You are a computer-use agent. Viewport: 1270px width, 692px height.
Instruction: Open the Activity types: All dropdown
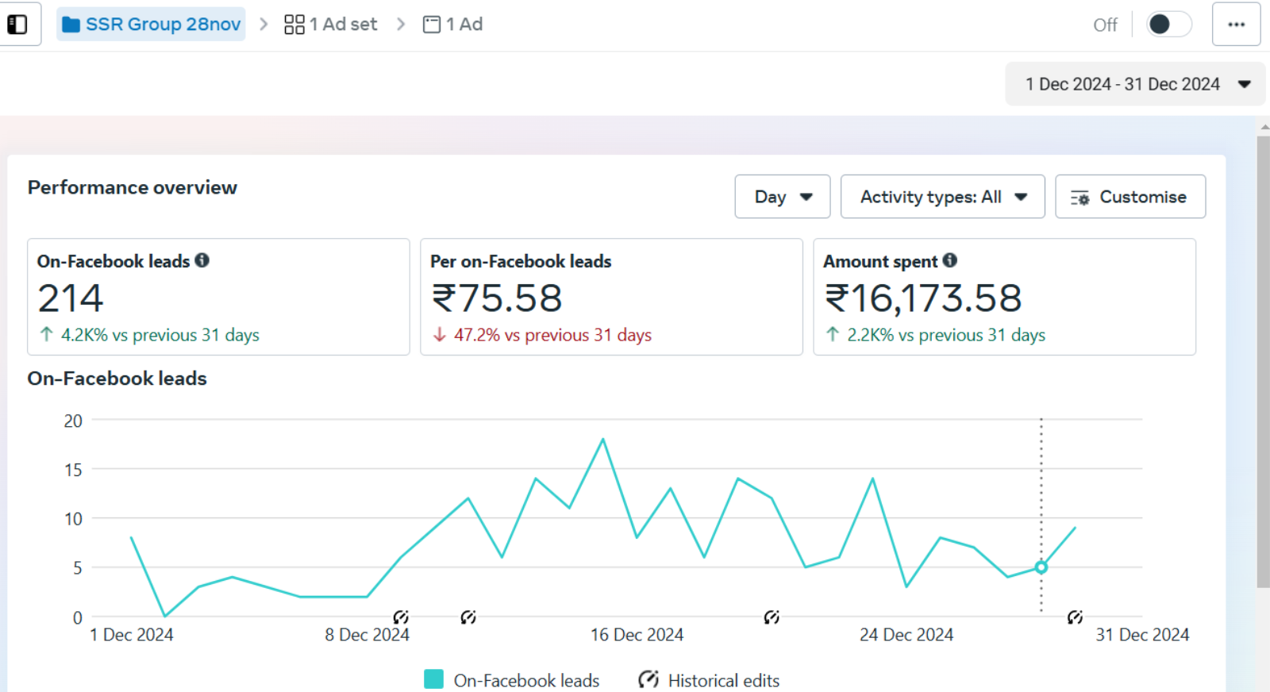[x=942, y=197]
